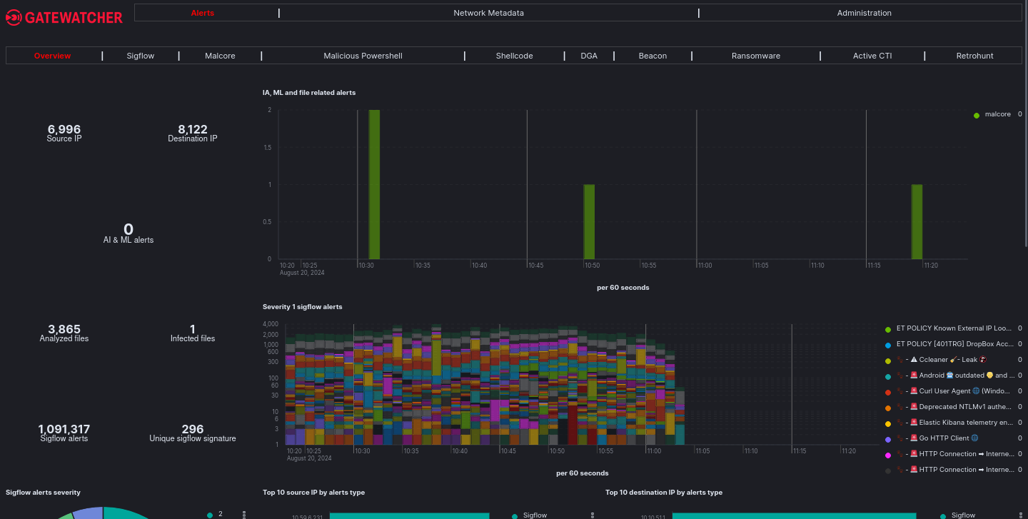Toggle Curl User Agent legend entry
The height and width of the screenshot is (519, 1028).
[953, 391]
